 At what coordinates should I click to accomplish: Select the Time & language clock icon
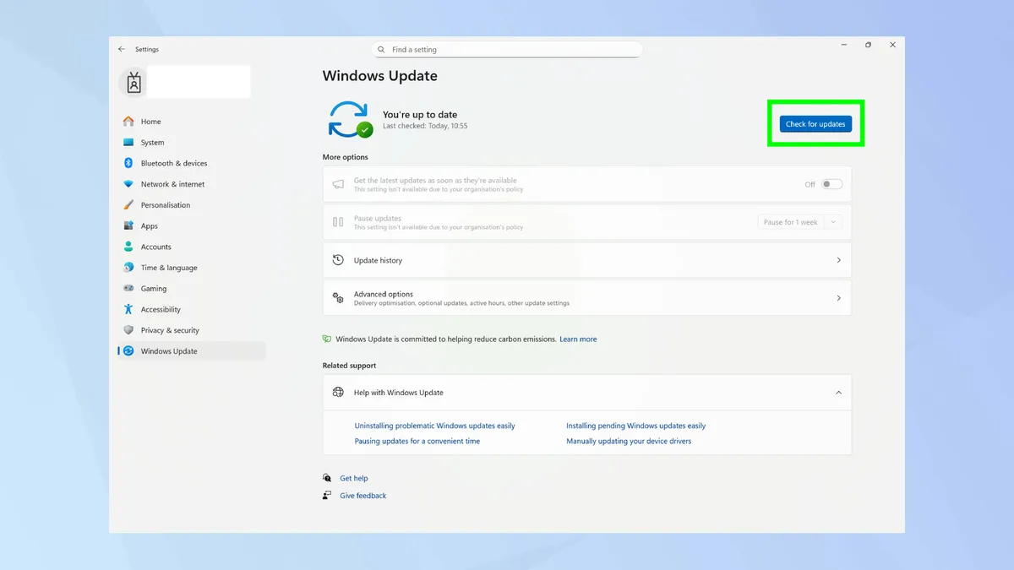tap(128, 268)
